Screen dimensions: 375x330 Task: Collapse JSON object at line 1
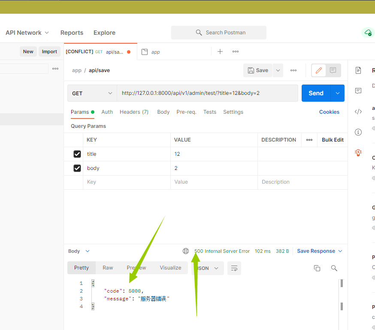click(93, 283)
